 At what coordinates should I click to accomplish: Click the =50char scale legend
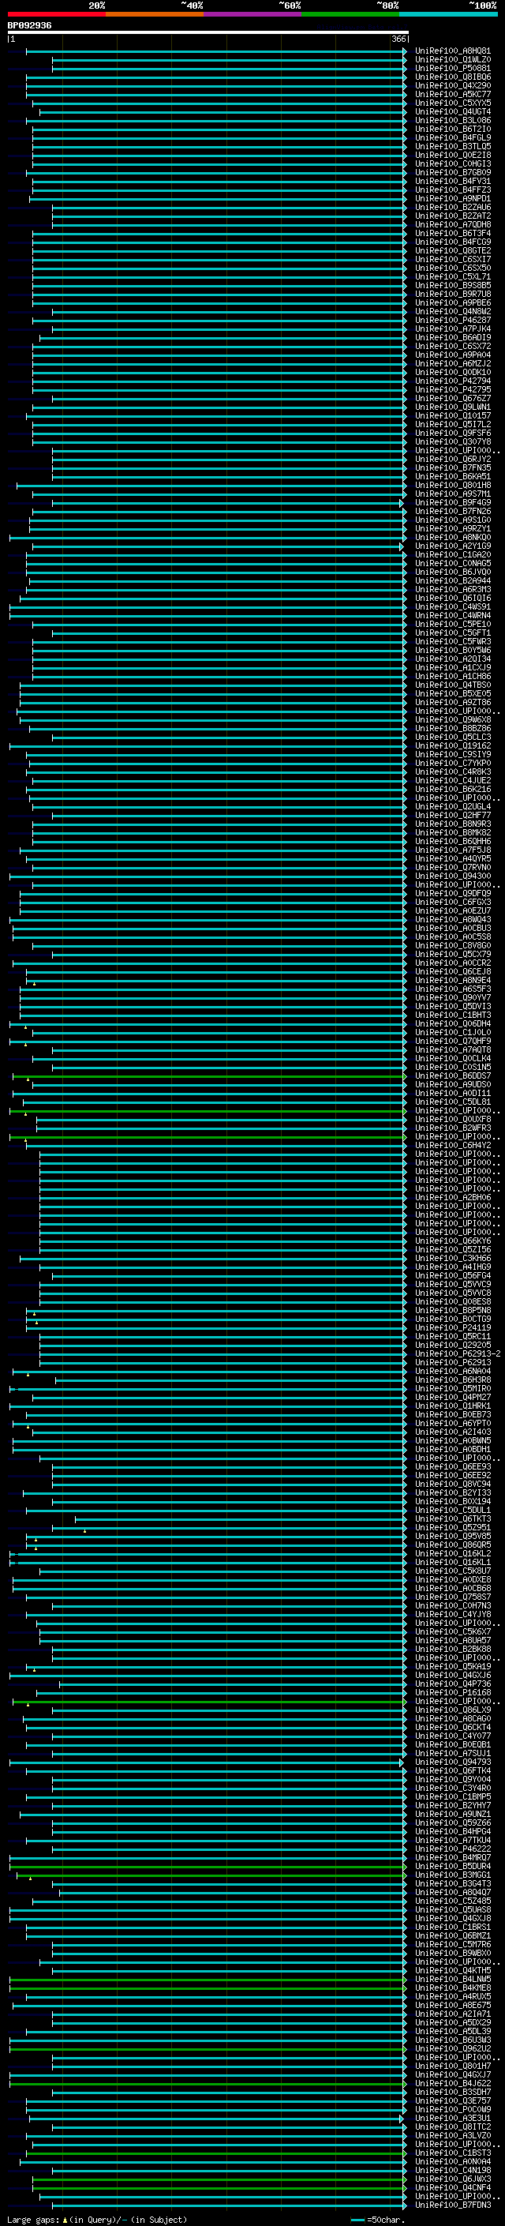(377, 2219)
